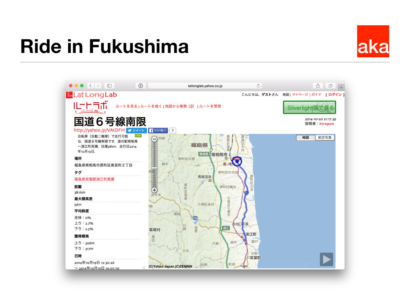Collapse the left info panel arrow

[x=144, y=267]
